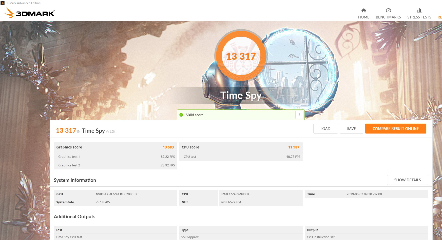Click NVIDIA GeForce RTX 2080 Ti value
Screen dimensions: 442x240
116,194
